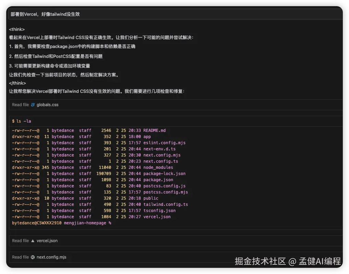Select node_modules in the terminal listing
349x274 pixels.
pos(158,167)
